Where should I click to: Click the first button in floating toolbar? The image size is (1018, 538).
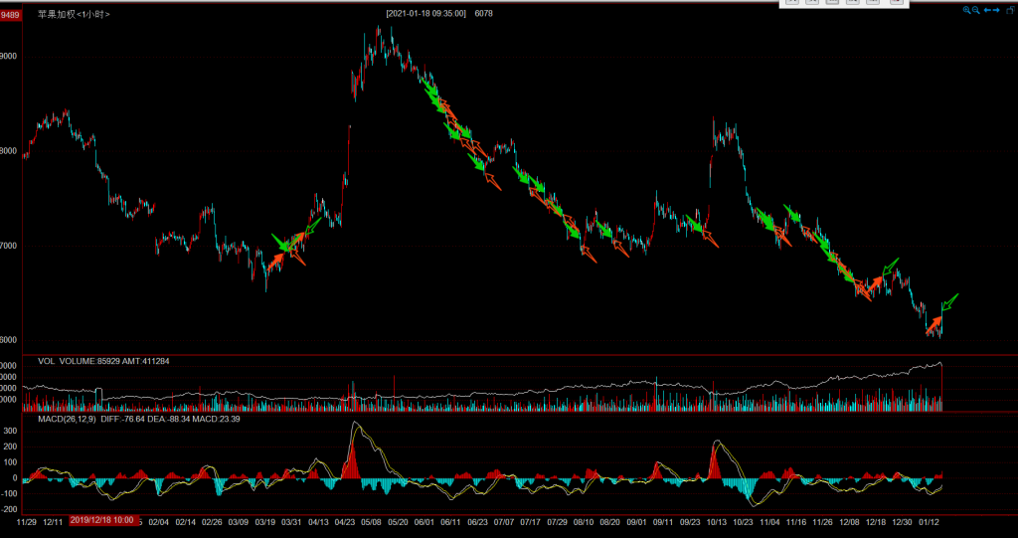(792, 3)
